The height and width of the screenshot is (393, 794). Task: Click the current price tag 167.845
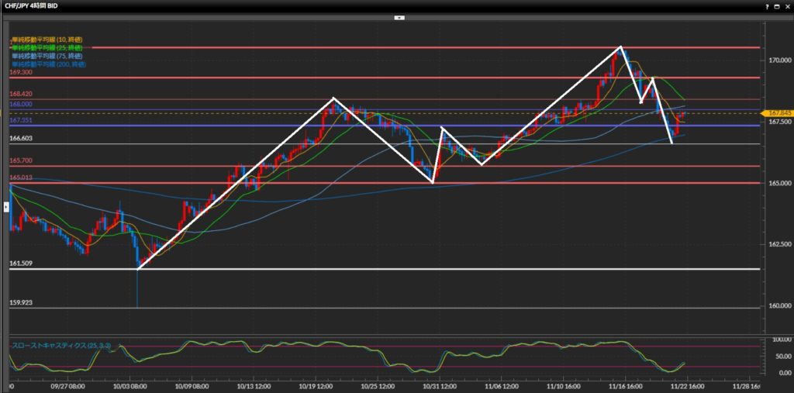(778, 113)
